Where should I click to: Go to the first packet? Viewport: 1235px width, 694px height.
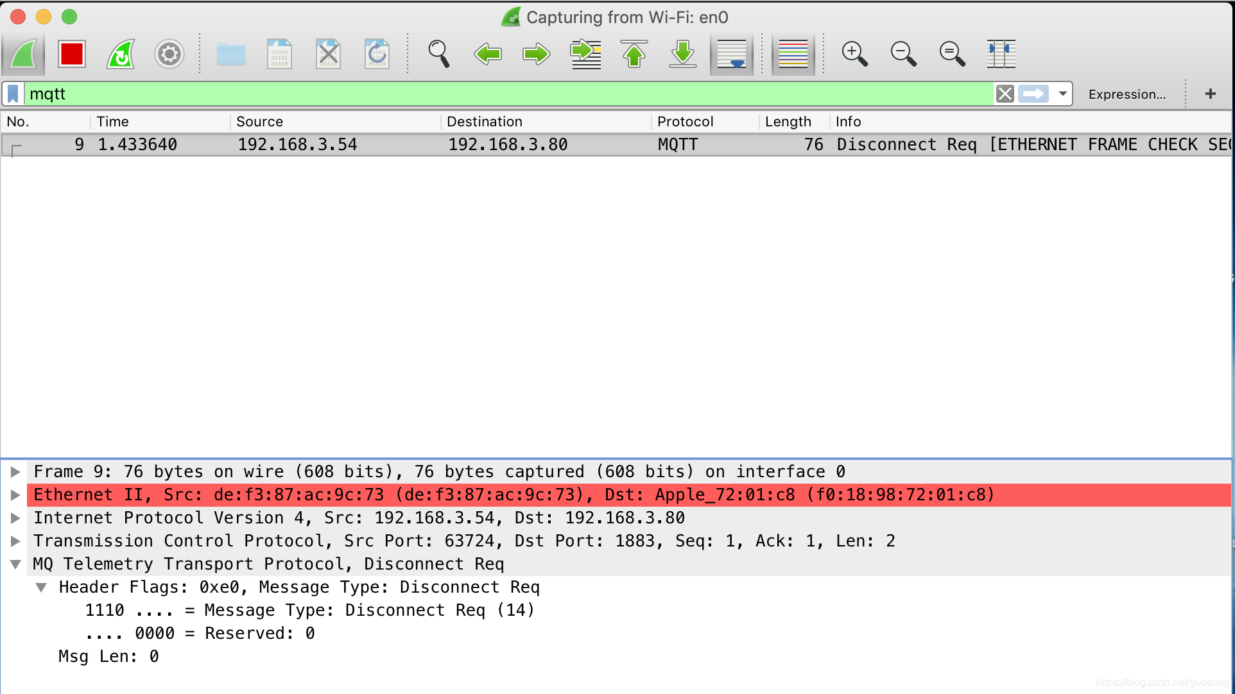point(634,55)
